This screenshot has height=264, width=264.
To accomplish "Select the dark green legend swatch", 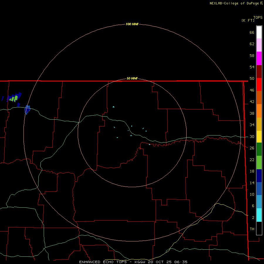I will click(x=259, y=149).
